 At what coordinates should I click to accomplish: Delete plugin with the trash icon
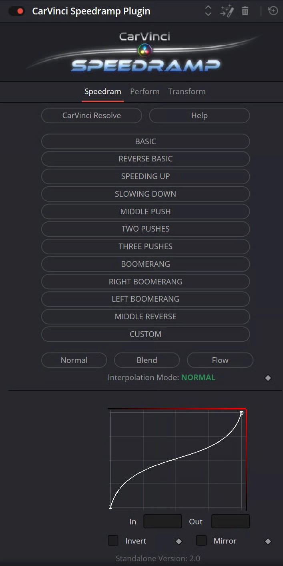tap(245, 11)
